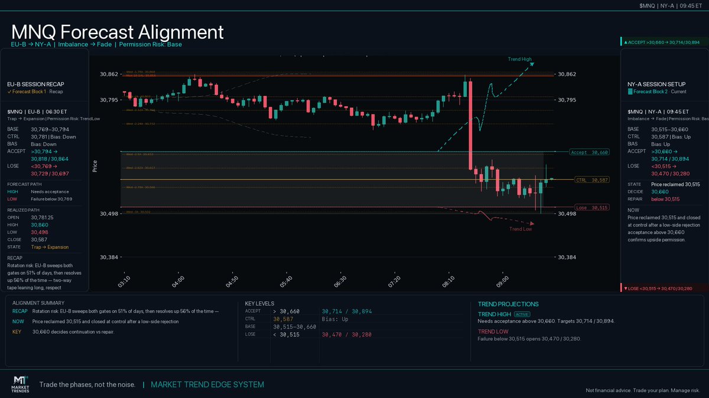Click the 09:00 time axis label
This screenshot has height=398, width=709.
(503, 281)
